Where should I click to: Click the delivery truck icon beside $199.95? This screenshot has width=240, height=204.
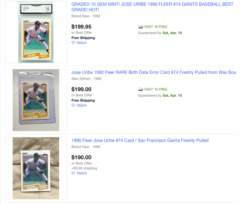click(140, 27)
